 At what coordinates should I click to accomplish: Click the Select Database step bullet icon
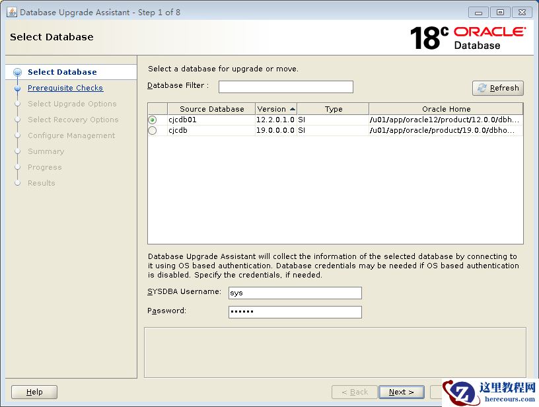17,72
